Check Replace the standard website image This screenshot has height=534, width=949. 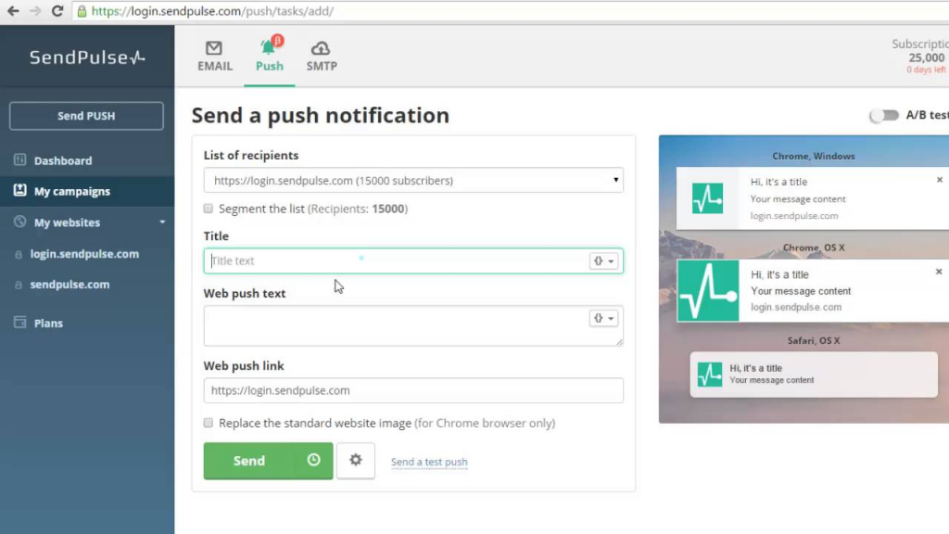tap(209, 423)
